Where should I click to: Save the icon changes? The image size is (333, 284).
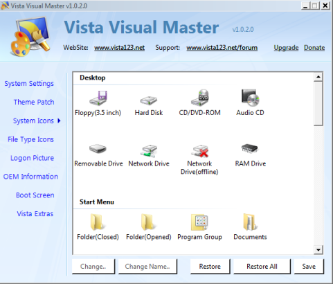(x=309, y=267)
